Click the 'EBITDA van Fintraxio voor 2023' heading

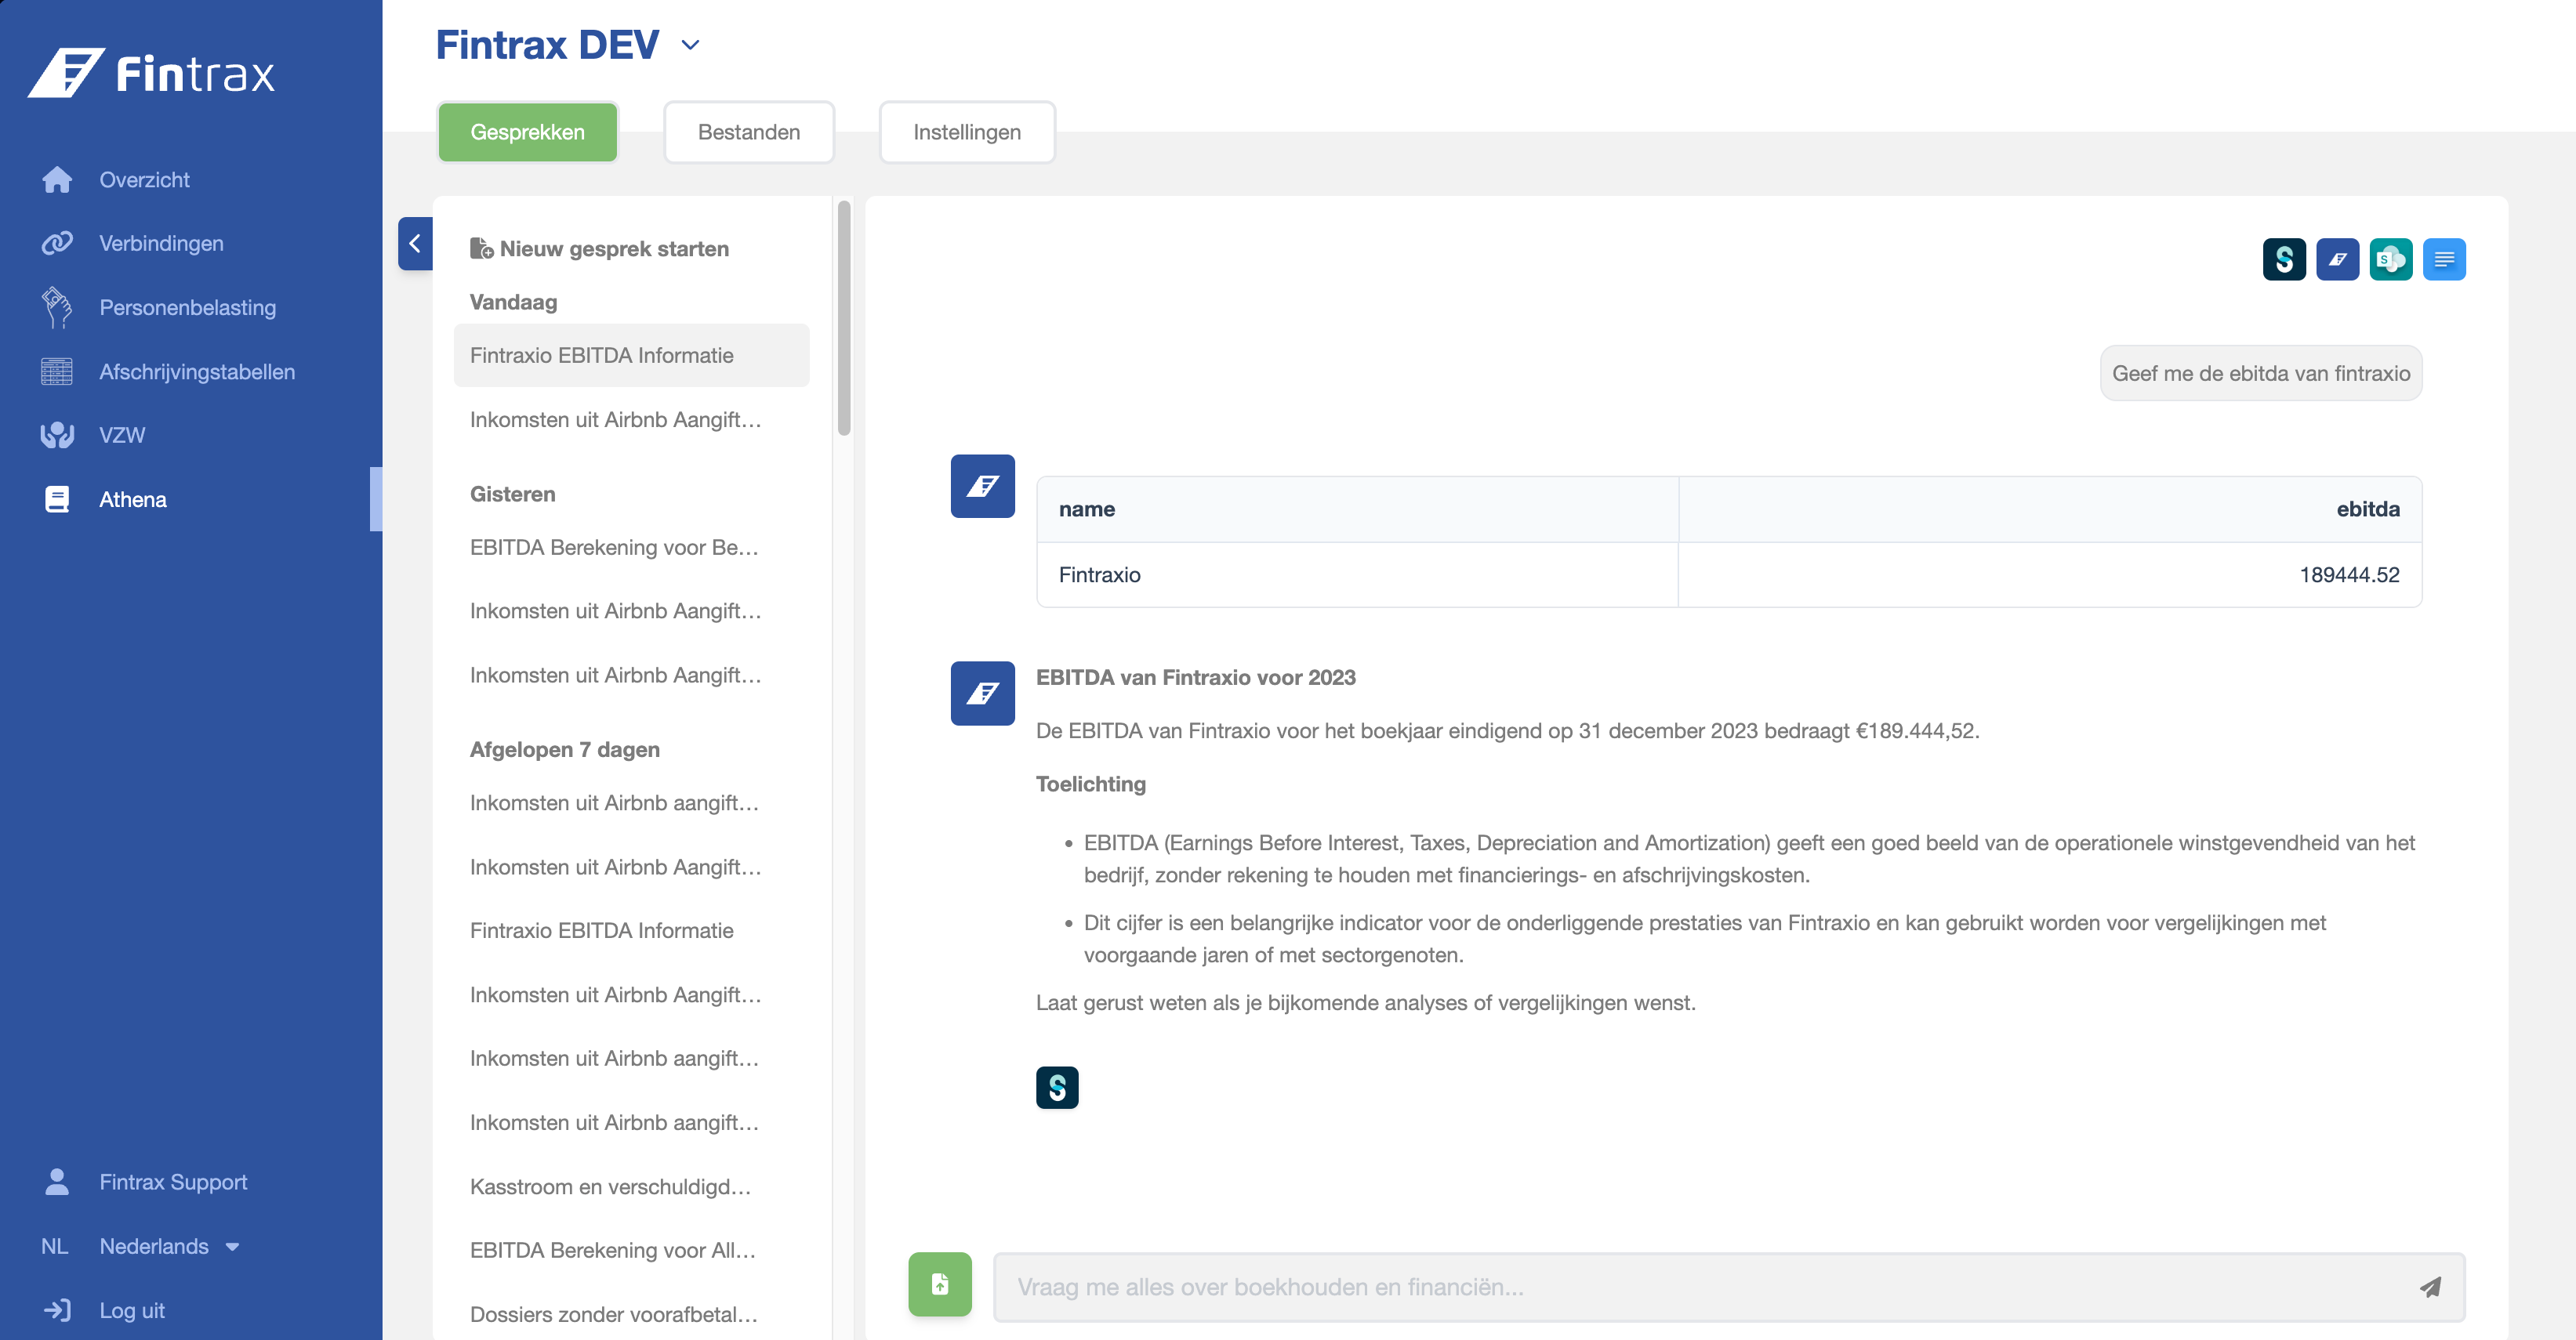[1195, 678]
